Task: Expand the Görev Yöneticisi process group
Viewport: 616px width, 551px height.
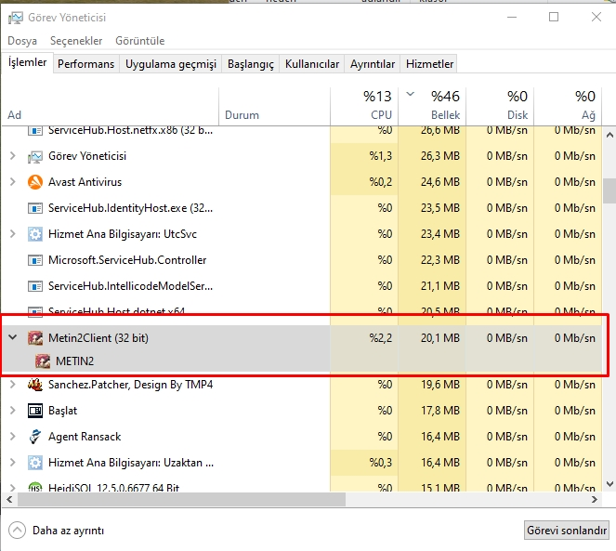Action: 13,156
